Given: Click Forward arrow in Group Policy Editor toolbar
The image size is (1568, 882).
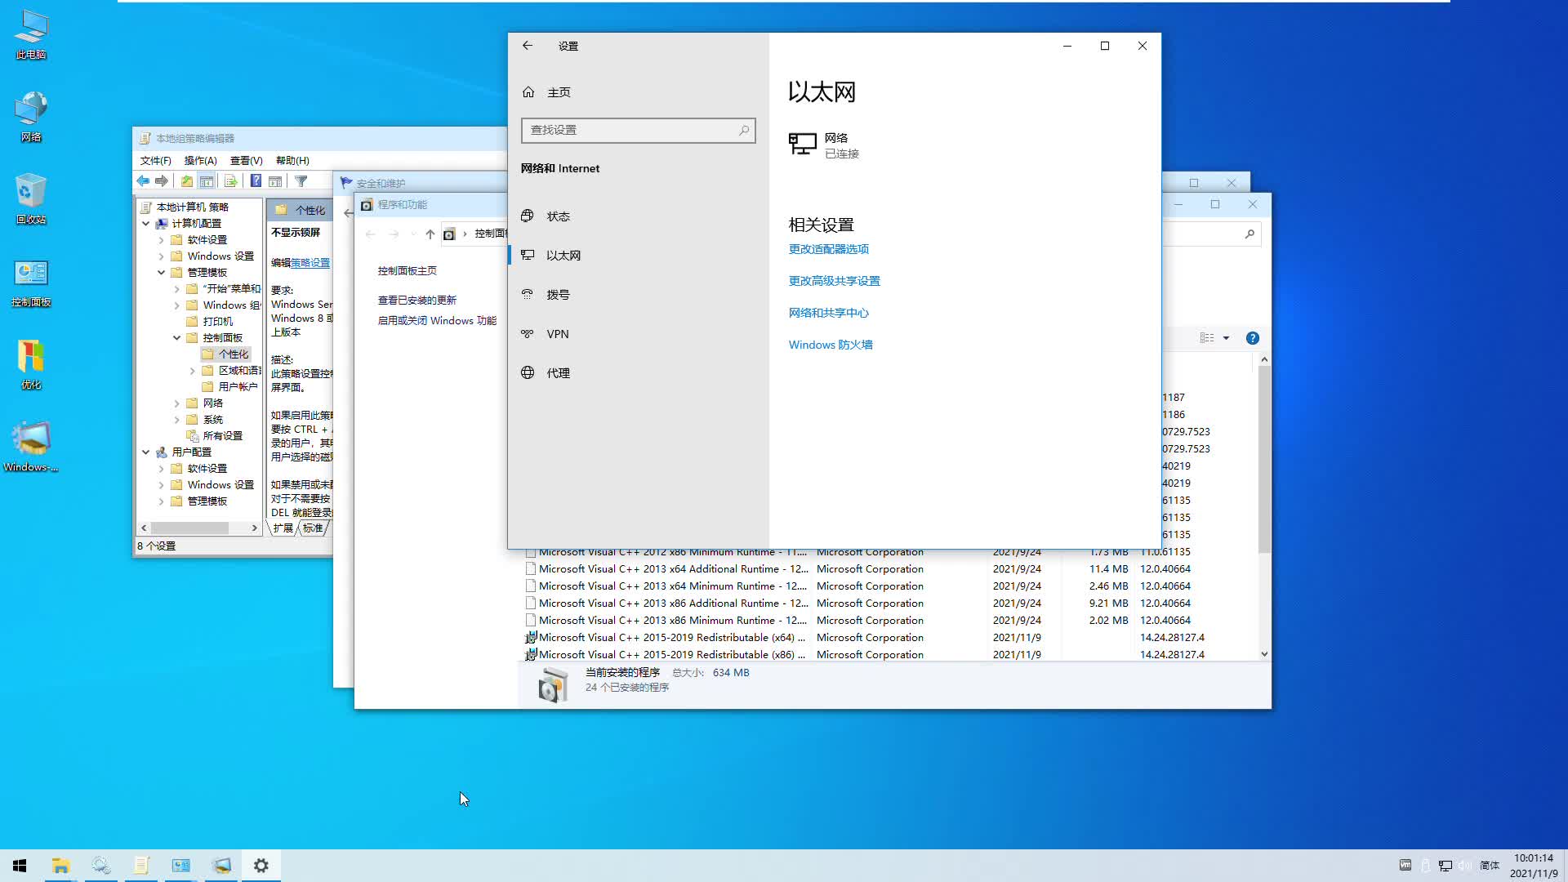Looking at the screenshot, I should tap(162, 181).
